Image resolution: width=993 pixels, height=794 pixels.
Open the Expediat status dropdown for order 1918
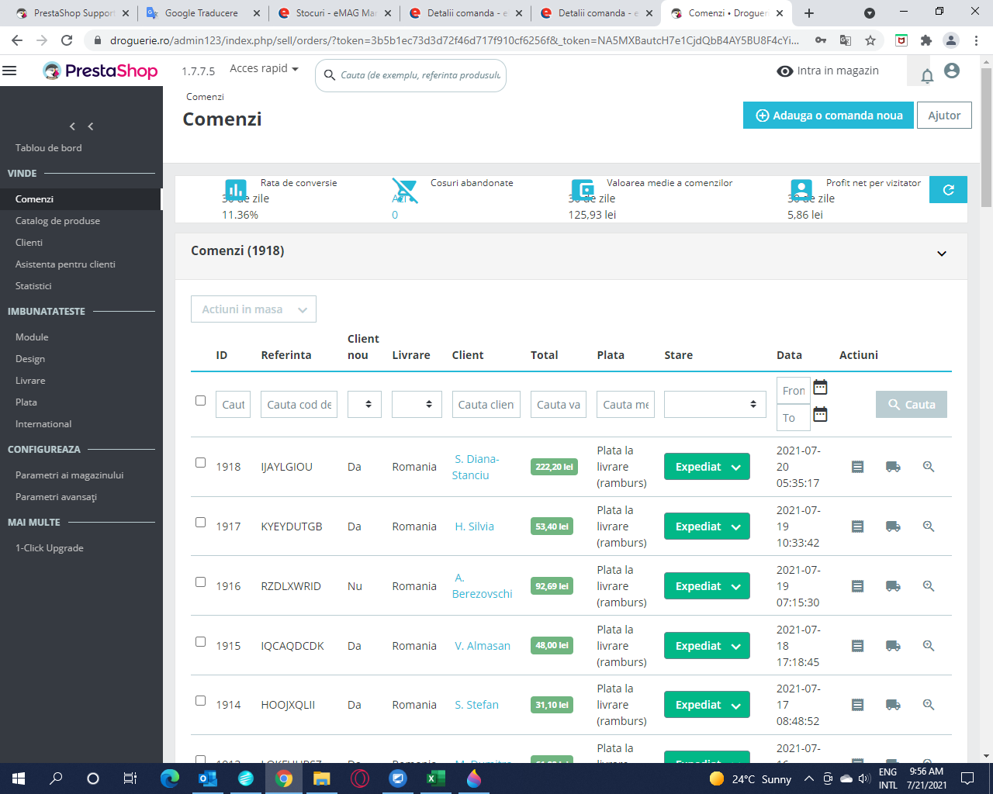point(707,466)
